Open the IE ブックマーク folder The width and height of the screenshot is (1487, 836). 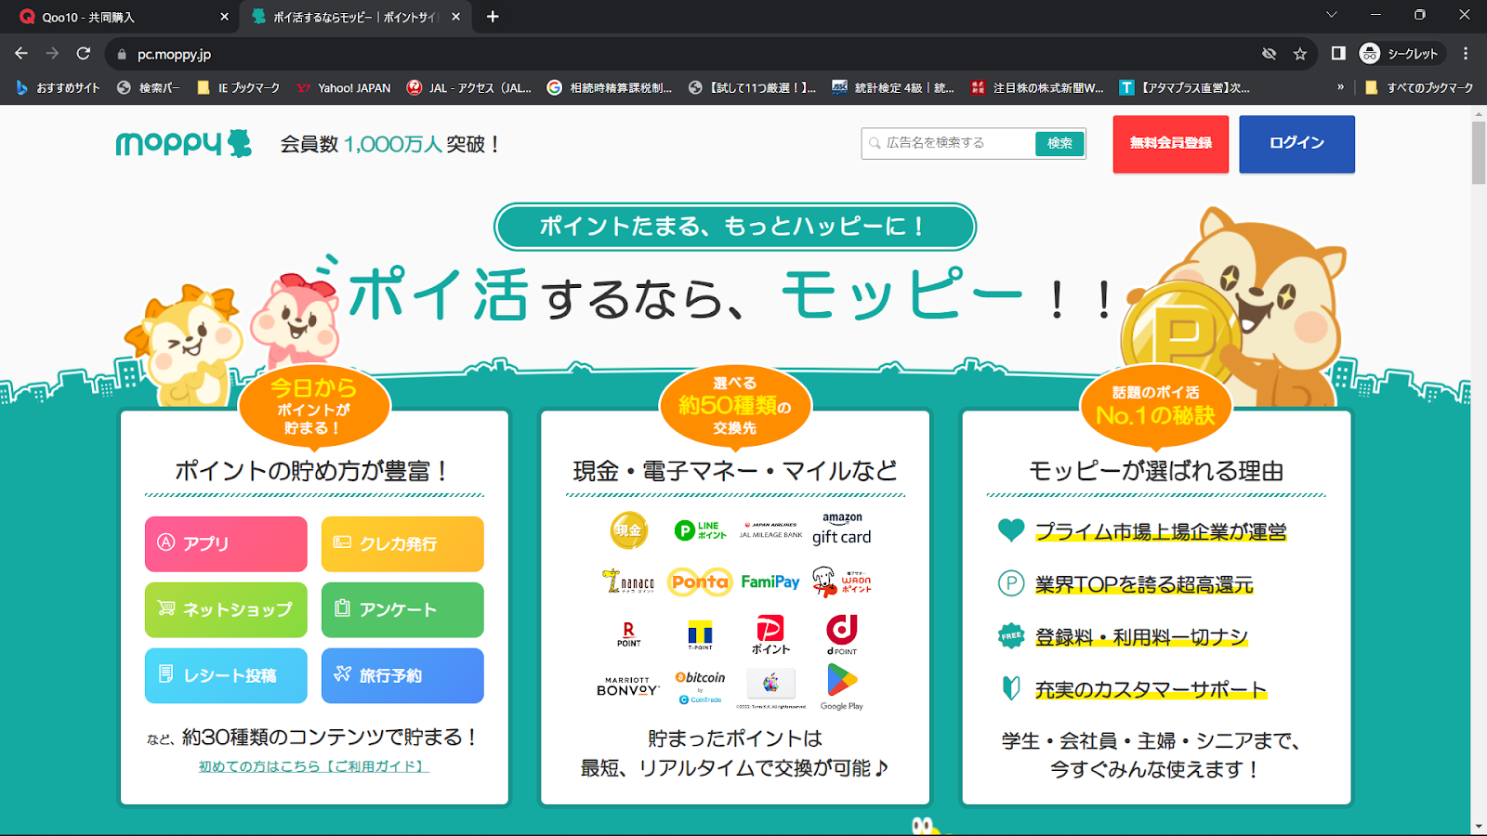(239, 87)
